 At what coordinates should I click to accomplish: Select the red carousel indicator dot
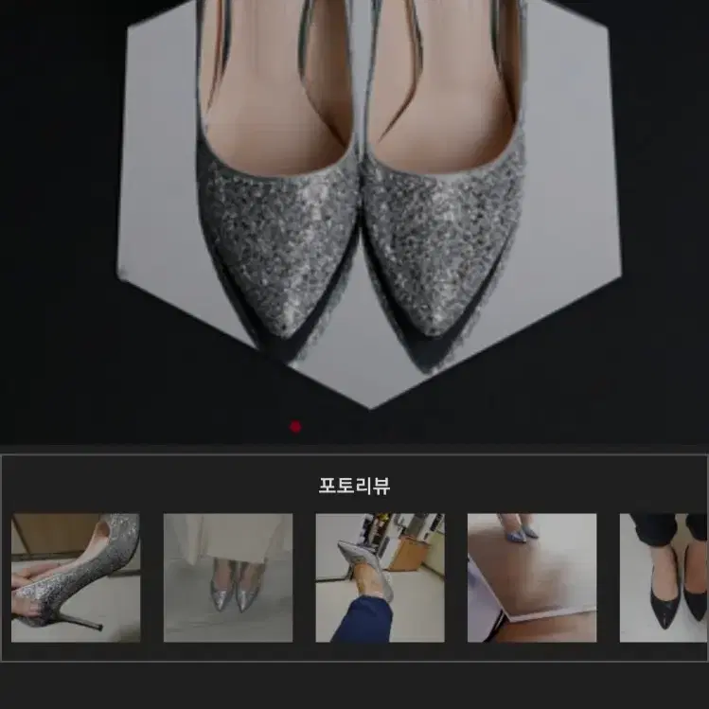point(295,427)
